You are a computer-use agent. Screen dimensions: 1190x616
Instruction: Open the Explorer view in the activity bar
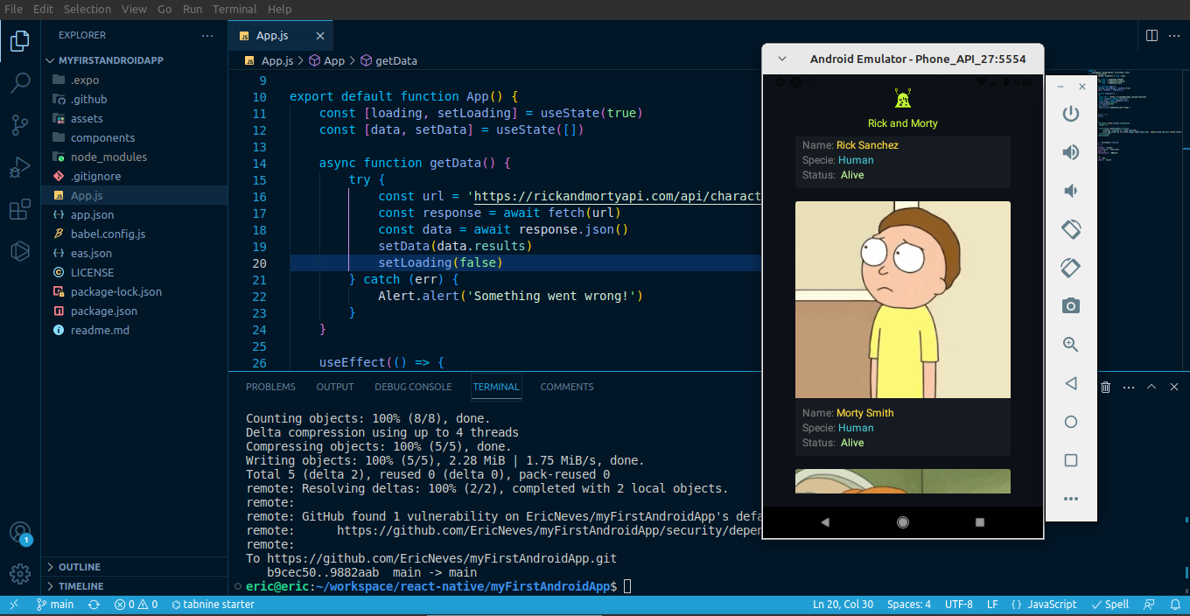click(x=20, y=41)
